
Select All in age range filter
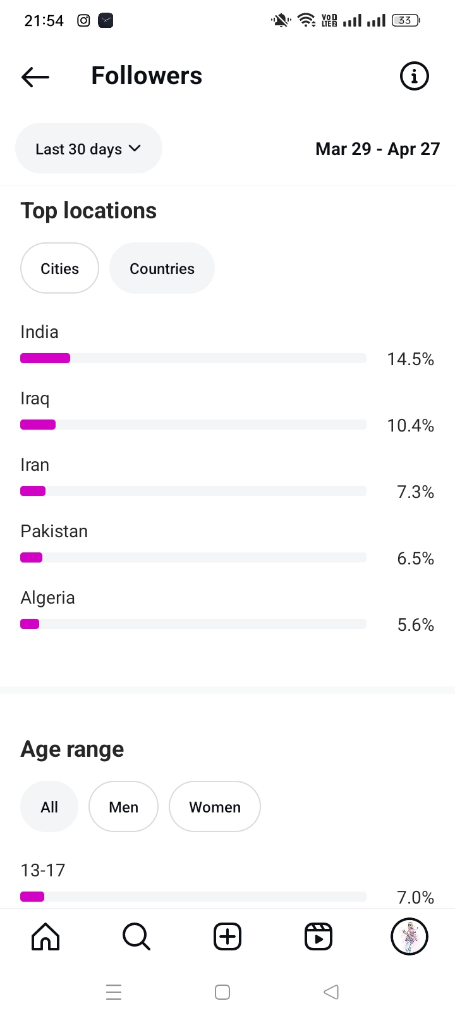pyautogui.click(x=49, y=807)
